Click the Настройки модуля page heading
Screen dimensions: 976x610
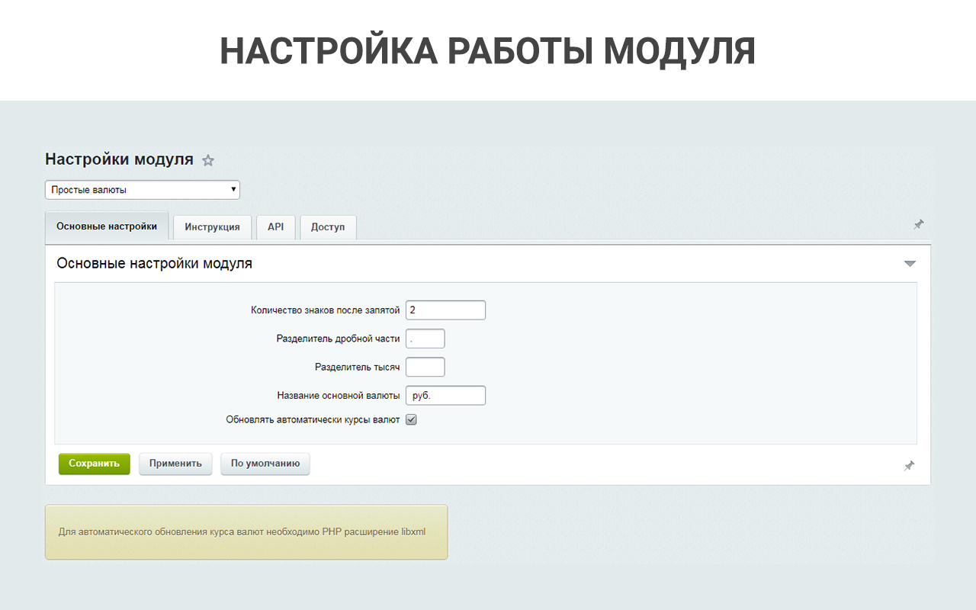point(119,159)
